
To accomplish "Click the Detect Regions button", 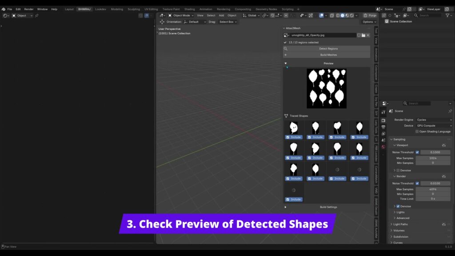I will (x=327, y=49).
